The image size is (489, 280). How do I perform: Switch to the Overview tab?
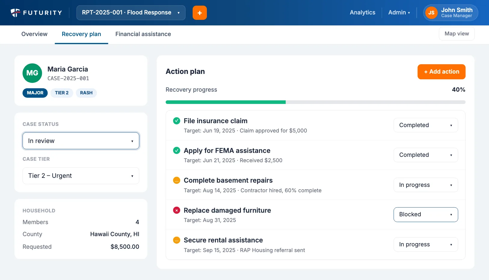coord(34,34)
